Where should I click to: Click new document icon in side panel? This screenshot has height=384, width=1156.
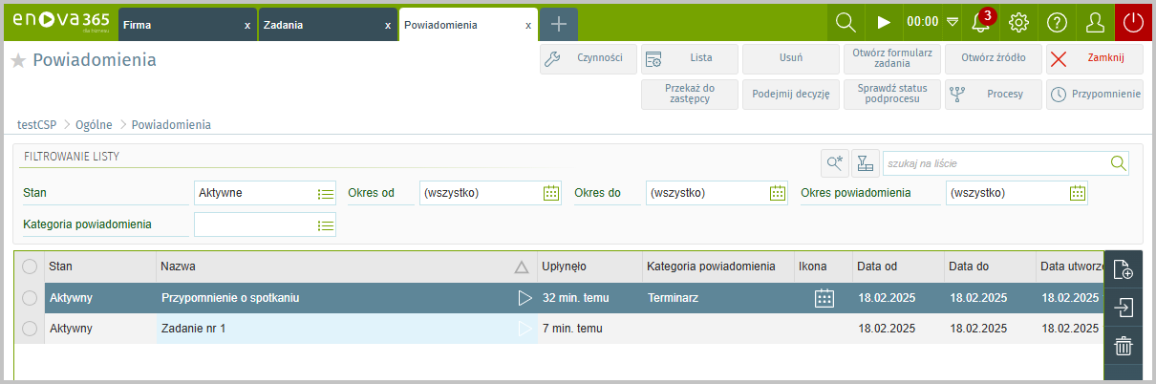(1124, 270)
